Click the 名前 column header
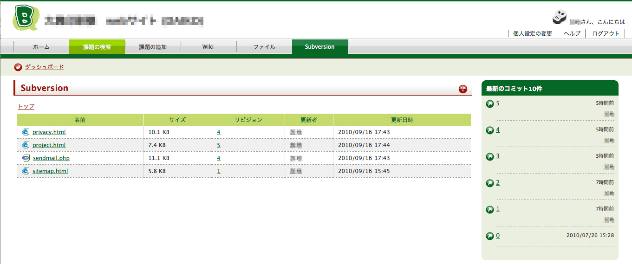The width and height of the screenshot is (632, 264). (80, 120)
